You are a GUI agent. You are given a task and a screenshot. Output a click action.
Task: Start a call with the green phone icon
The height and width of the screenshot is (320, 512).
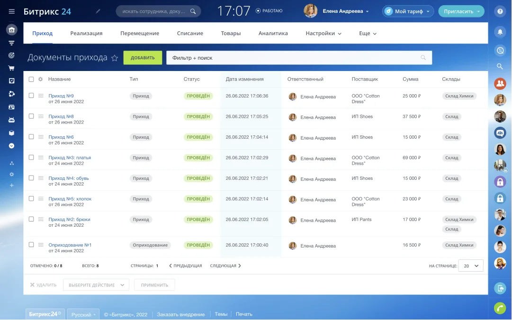pos(500,308)
